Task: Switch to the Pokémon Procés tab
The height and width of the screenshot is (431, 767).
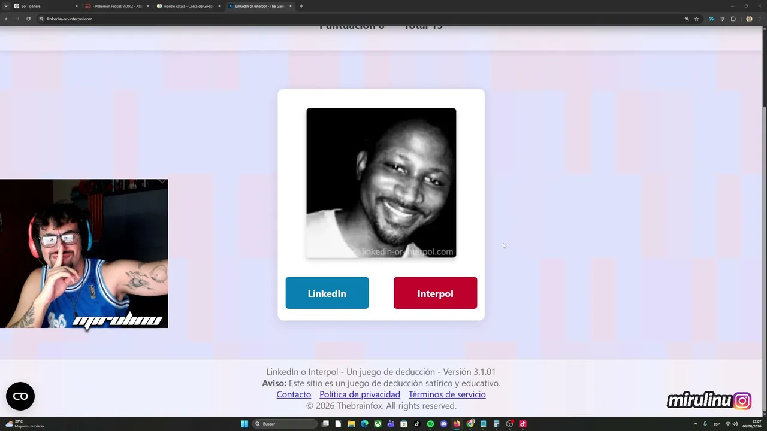Action: tap(117, 6)
